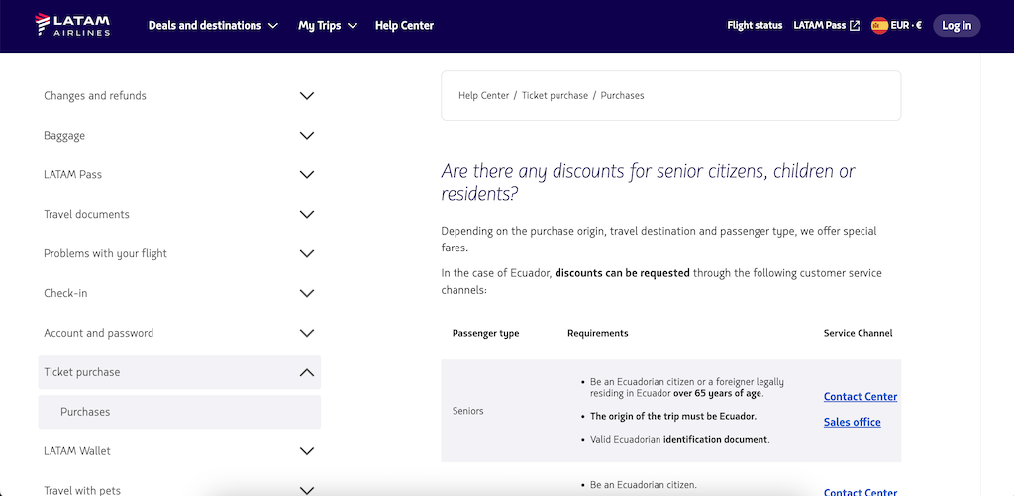Screen dimensions: 1014x496
Task: Click Ticket purchase breadcrumb
Action: (x=555, y=96)
